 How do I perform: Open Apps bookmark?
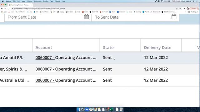click(4, 12)
